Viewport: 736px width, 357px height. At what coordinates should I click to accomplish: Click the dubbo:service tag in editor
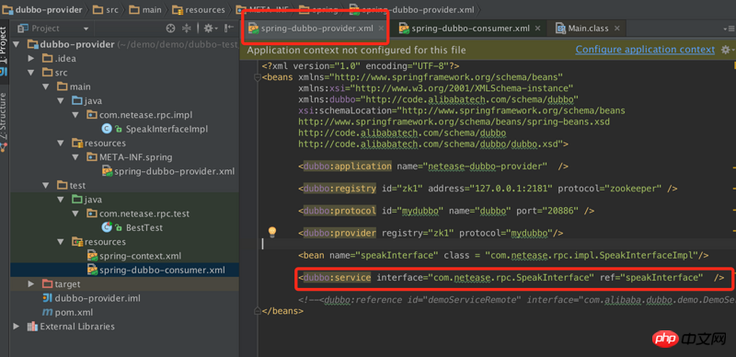337,278
